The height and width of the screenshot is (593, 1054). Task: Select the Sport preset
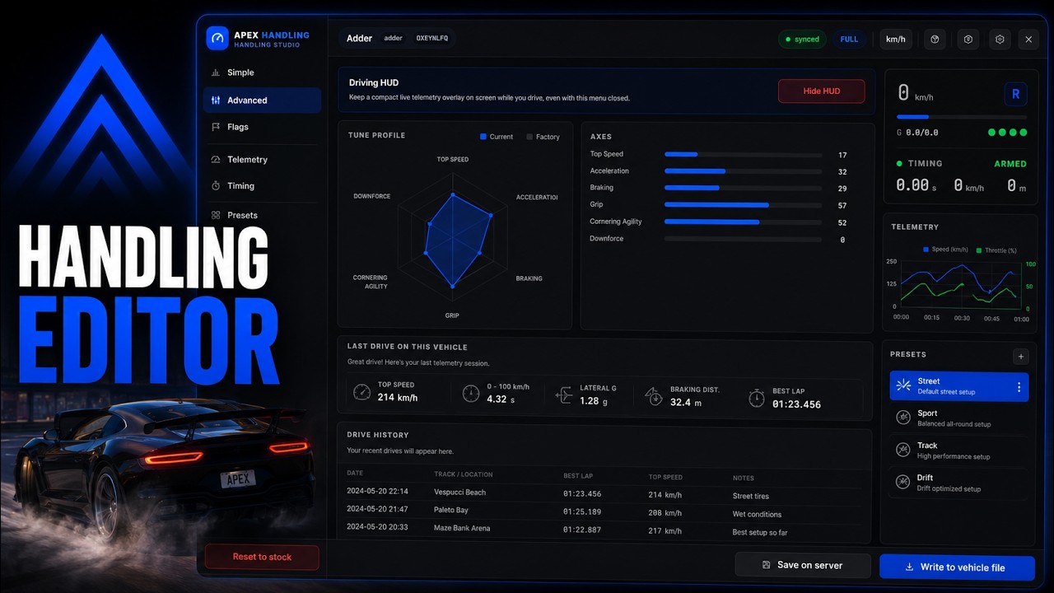click(x=958, y=418)
